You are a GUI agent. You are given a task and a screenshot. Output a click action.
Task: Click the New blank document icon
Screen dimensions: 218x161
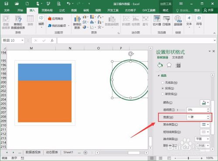pos(27,3)
